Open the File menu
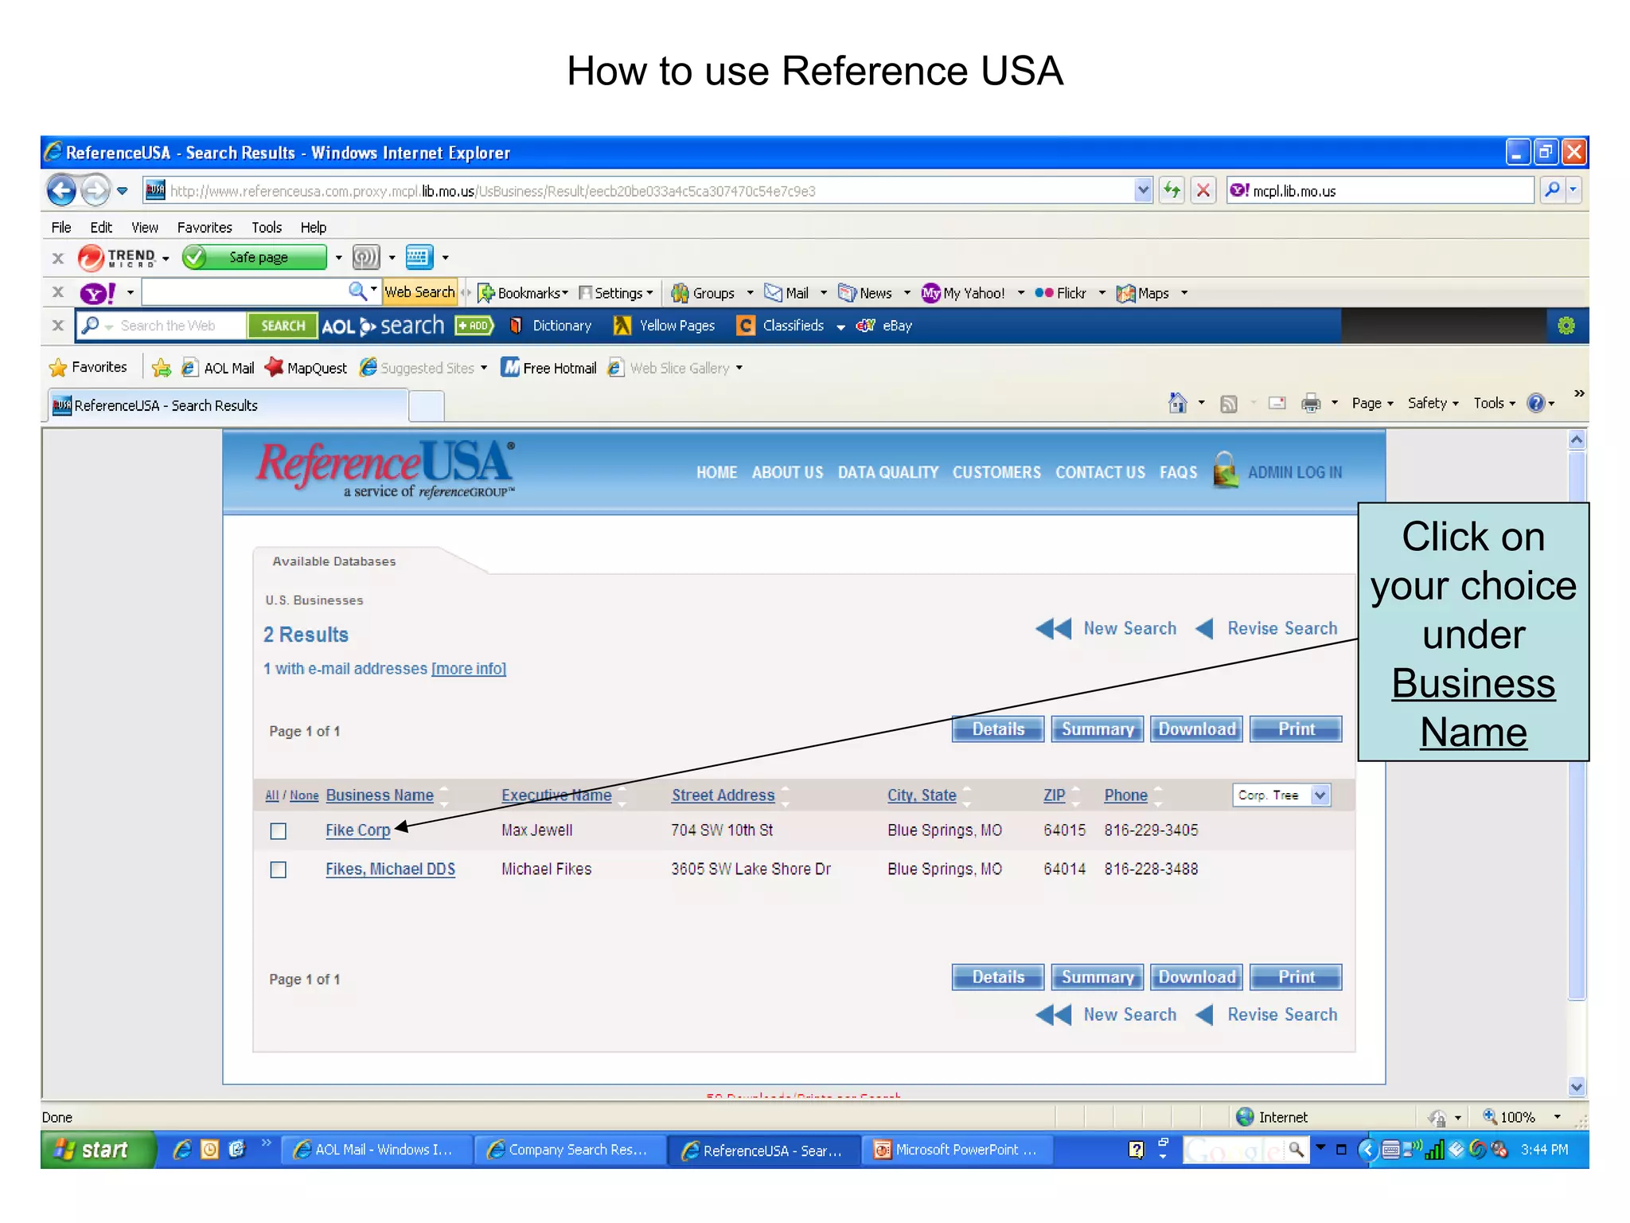Viewport: 1630px width, 1223px height. point(61,228)
